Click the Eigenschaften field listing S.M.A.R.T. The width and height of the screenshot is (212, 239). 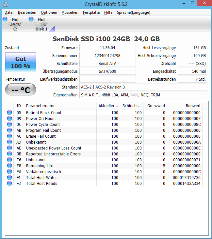pyautogui.click(x=143, y=95)
